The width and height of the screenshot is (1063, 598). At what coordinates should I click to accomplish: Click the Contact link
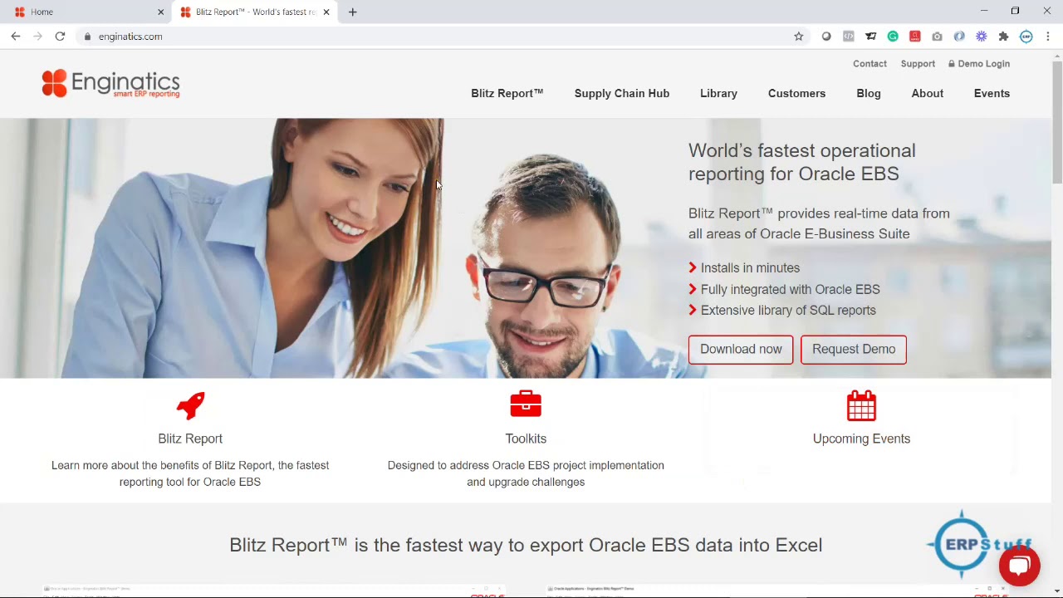pyautogui.click(x=870, y=64)
